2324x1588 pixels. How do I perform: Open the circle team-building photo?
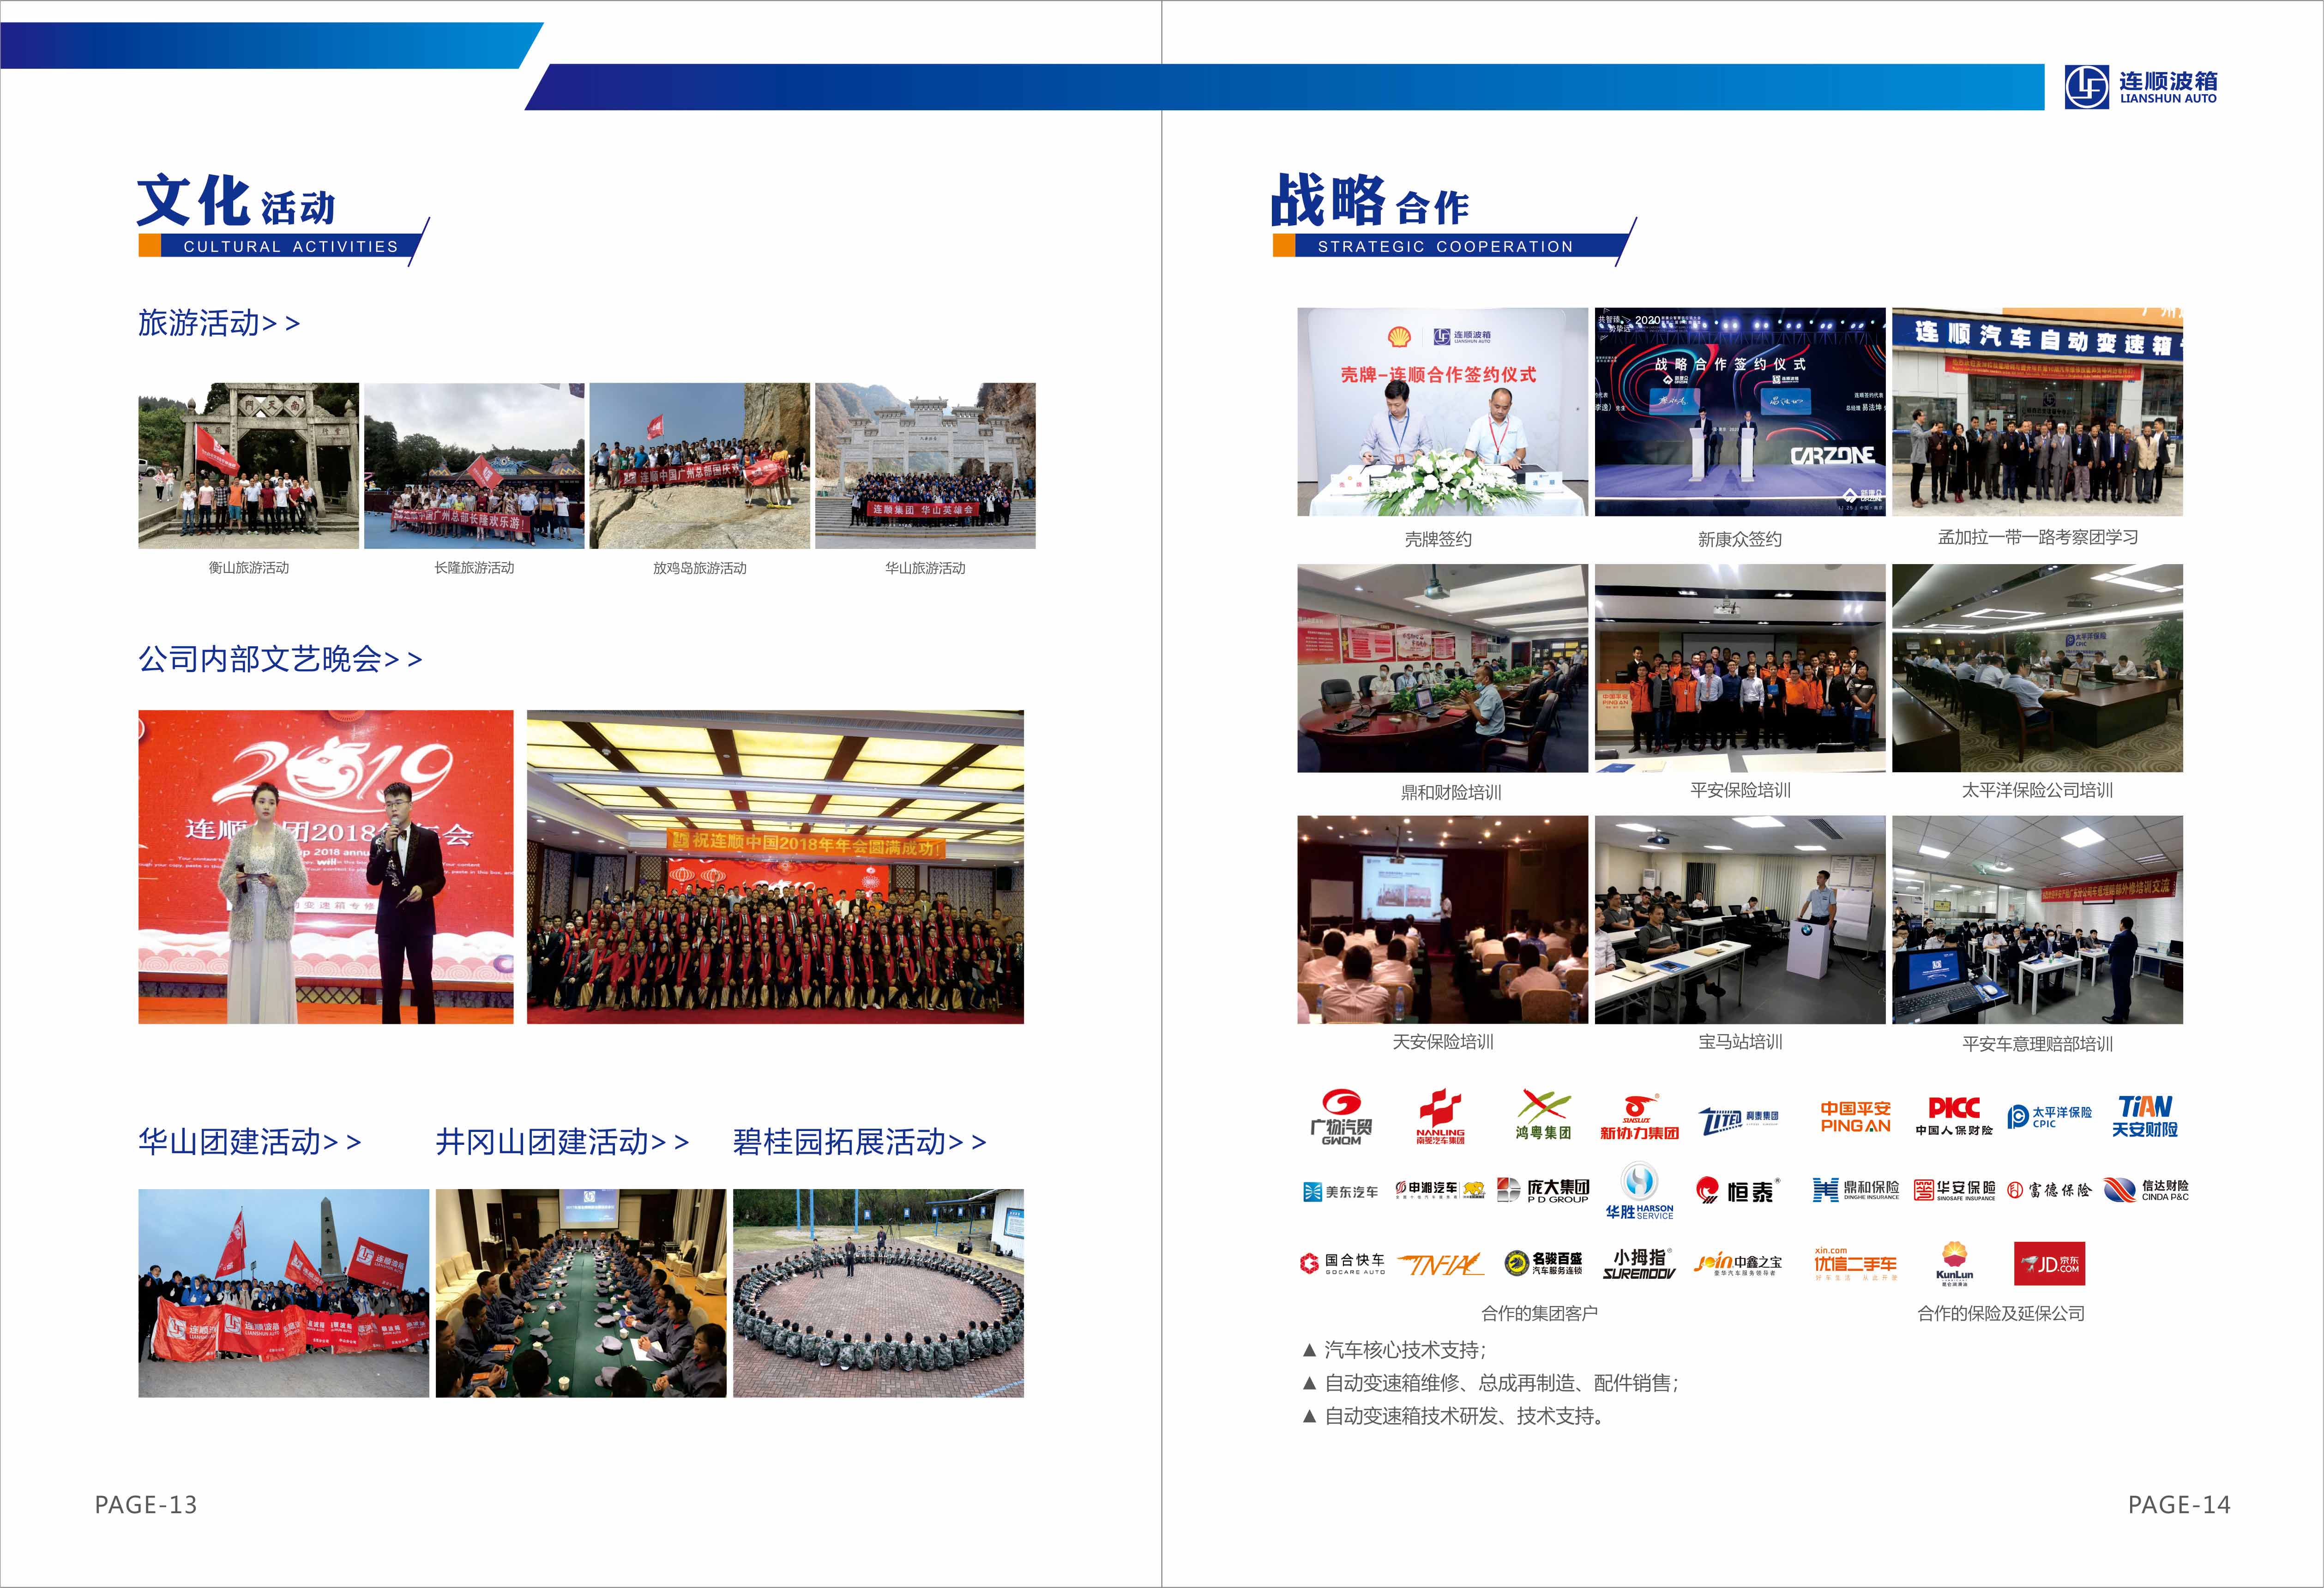(878, 1293)
